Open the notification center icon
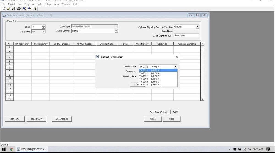 click(268, 149)
